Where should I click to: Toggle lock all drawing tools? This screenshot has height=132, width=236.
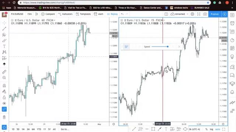coord(4,98)
